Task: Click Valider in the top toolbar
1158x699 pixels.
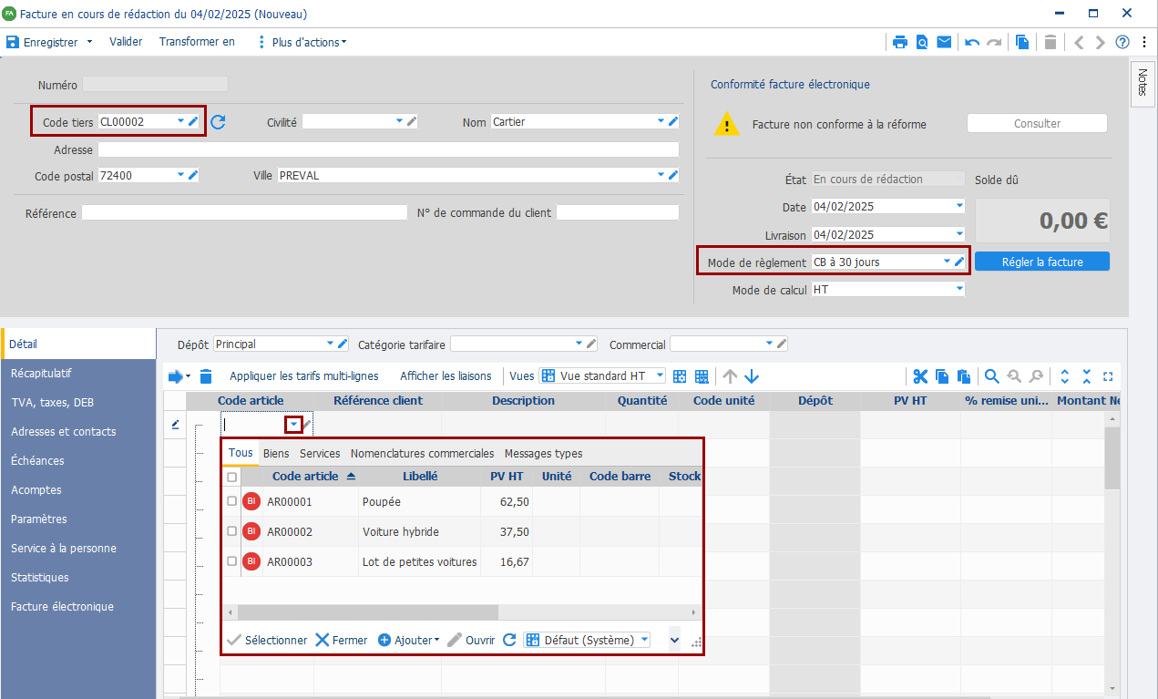Action: [x=126, y=42]
